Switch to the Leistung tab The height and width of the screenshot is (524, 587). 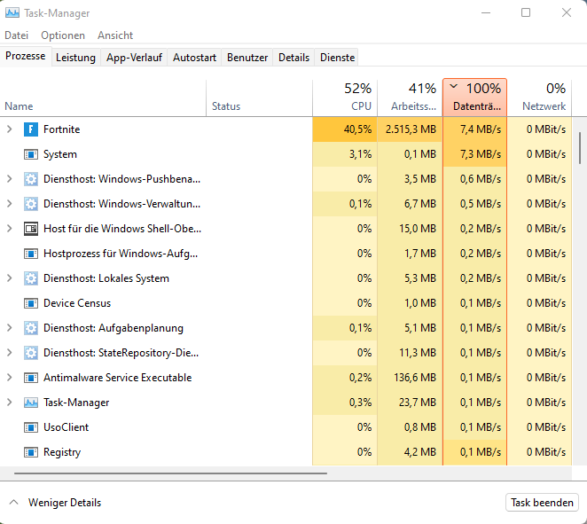click(75, 58)
